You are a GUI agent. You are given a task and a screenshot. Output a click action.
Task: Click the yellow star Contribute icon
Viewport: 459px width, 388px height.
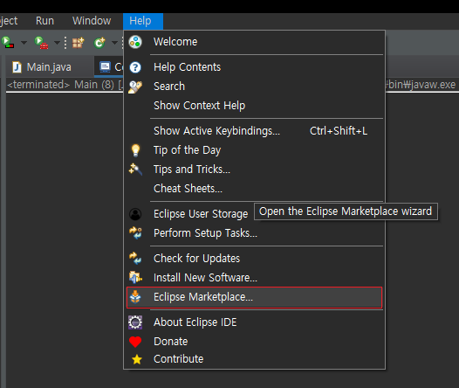coord(137,359)
